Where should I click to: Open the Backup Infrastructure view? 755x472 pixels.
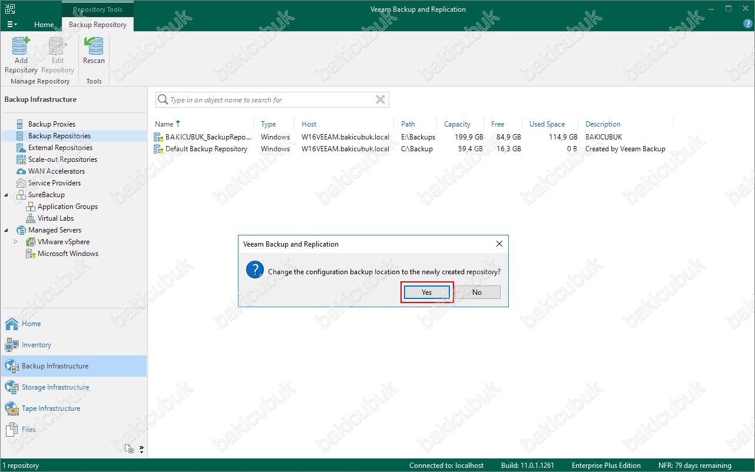point(74,366)
